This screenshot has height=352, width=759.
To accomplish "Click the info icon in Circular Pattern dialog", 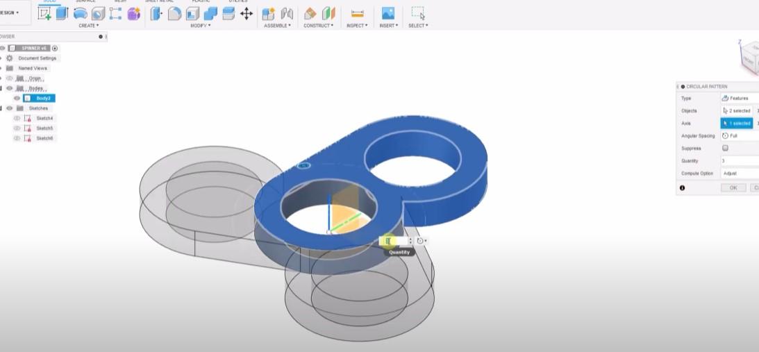I will click(683, 188).
